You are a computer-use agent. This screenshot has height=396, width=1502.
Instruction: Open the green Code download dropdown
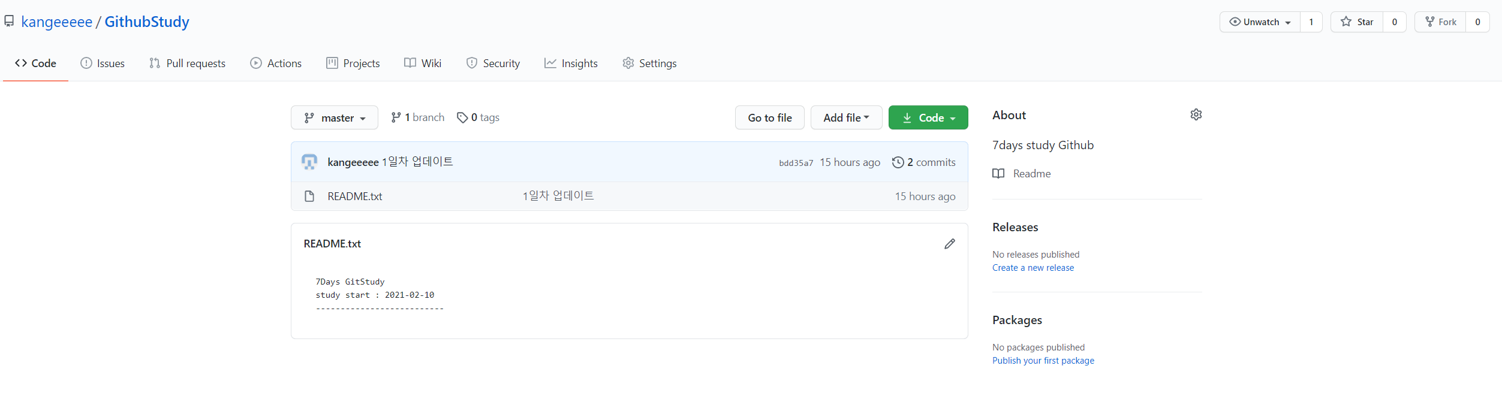tap(928, 117)
